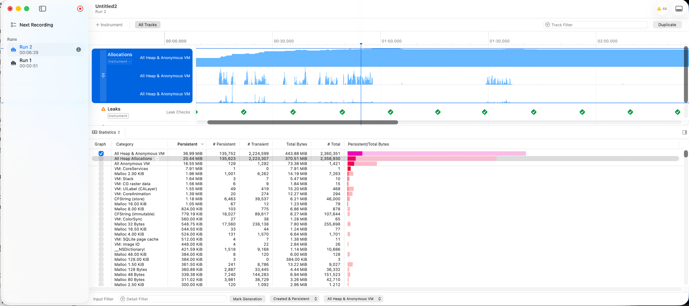The image size is (689, 306).
Task: Enable graph checkbox for CFString (store)
Action: [x=101, y=199]
